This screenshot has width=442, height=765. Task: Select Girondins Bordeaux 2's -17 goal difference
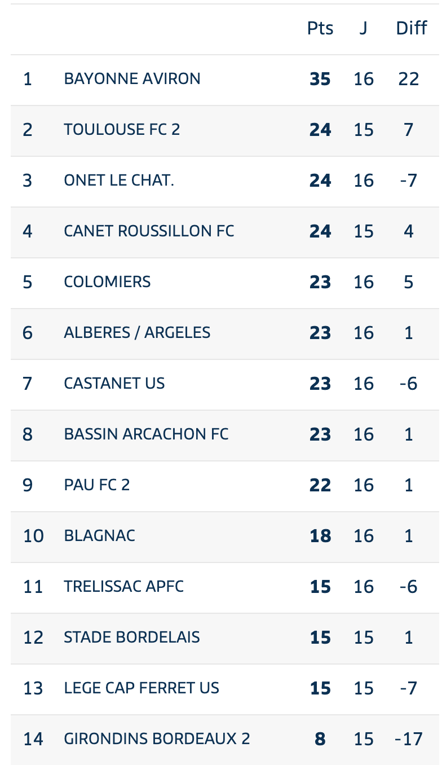point(409,739)
